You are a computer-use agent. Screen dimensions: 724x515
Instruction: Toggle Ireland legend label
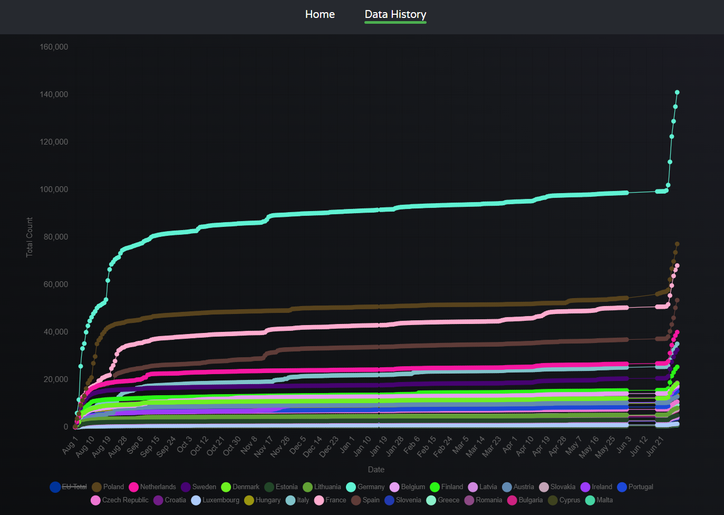602,487
